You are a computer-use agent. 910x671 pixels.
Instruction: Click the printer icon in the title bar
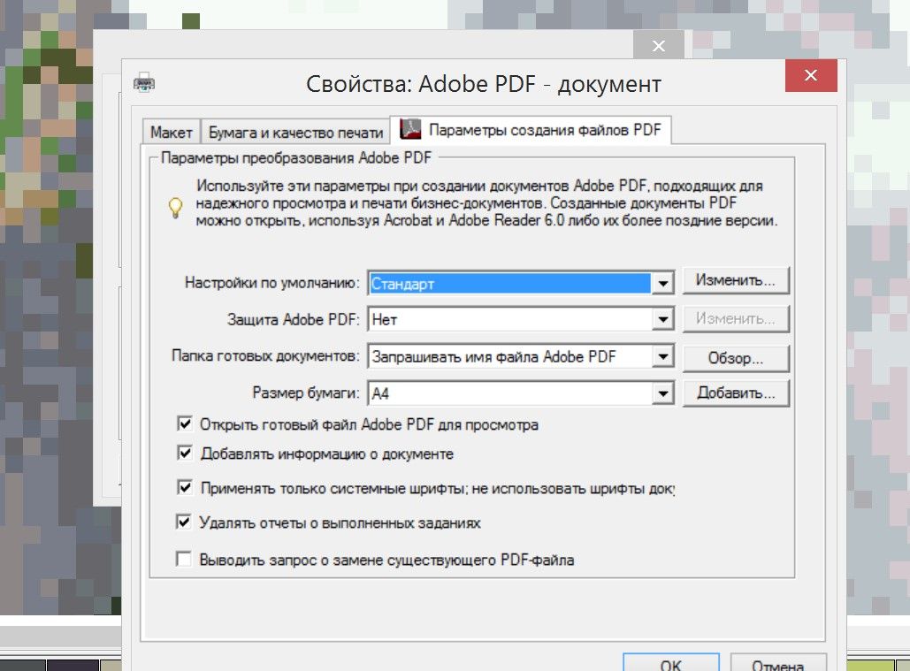[x=144, y=83]
